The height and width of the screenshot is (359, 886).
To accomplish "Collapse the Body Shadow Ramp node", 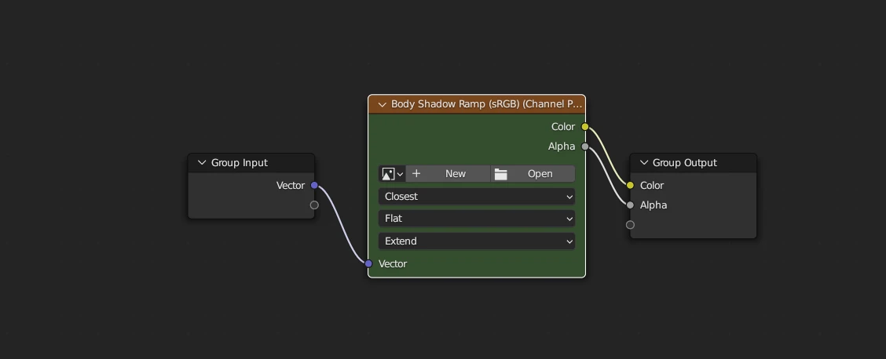I will click(382, 104).
